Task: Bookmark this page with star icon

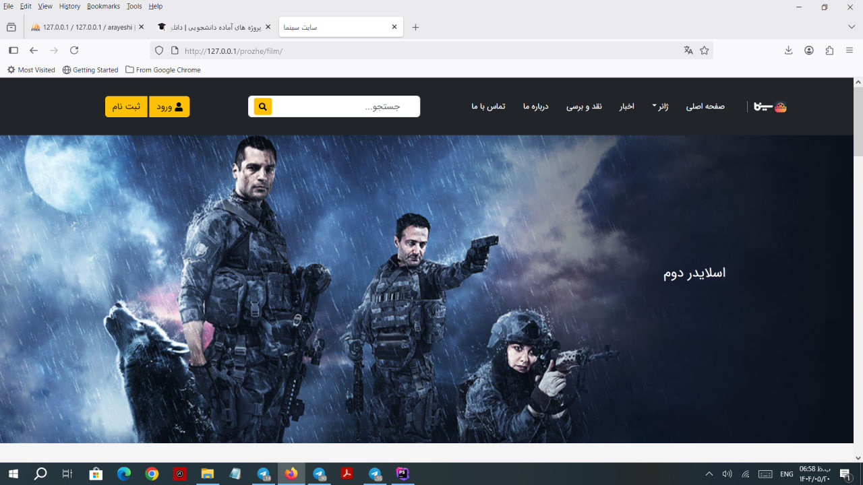Action: [x=705, y=51]
